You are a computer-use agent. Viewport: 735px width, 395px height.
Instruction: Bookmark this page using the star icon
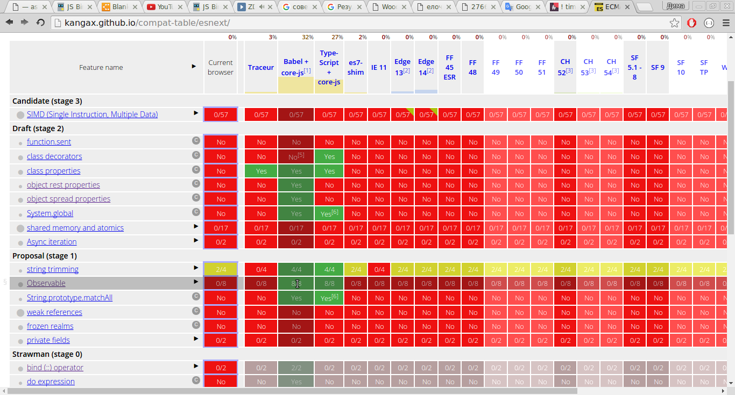674,23
